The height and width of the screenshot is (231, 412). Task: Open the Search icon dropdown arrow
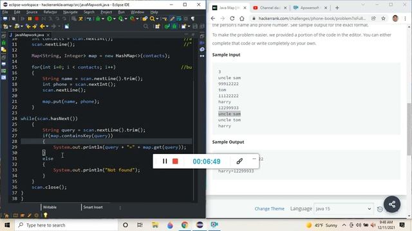point(157,19)
